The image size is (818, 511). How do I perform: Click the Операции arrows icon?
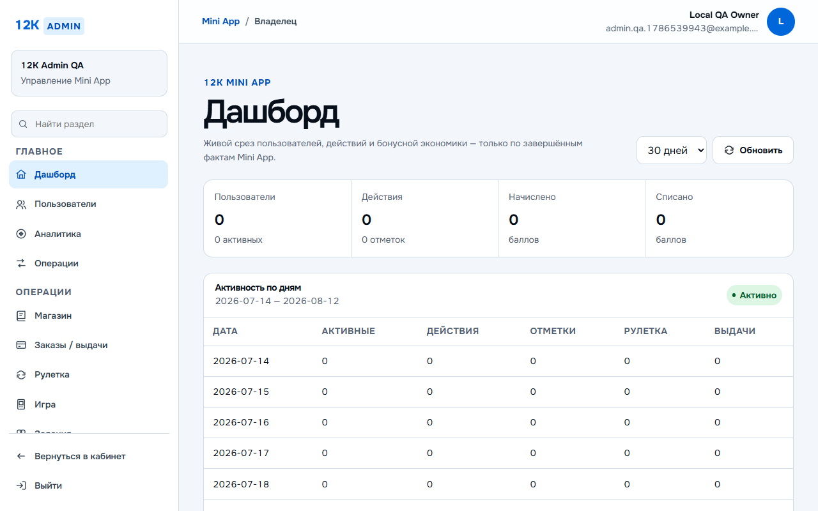tap(21, 263)
